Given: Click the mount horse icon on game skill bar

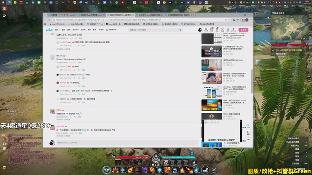Looking at the screenshot, I should [x=205, y=170].
